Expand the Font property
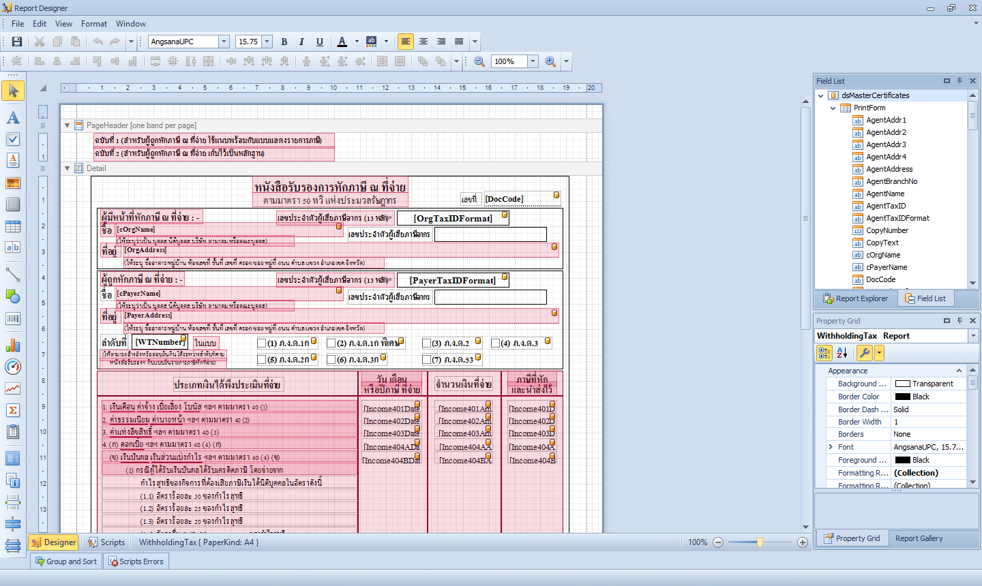Image resolution: width=982 pixels, height=586 pixels. (x=831, y=447)
